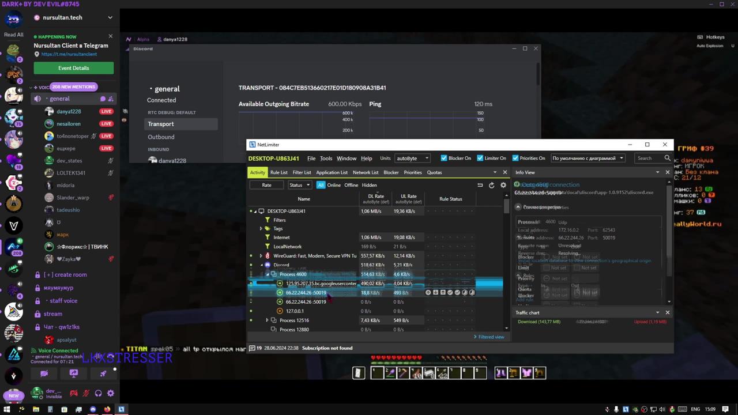Click the refresh icon in NetLimiter toolbar
Image resolution: width=738 pixels, height=415 pixels.
pos(491,185)
